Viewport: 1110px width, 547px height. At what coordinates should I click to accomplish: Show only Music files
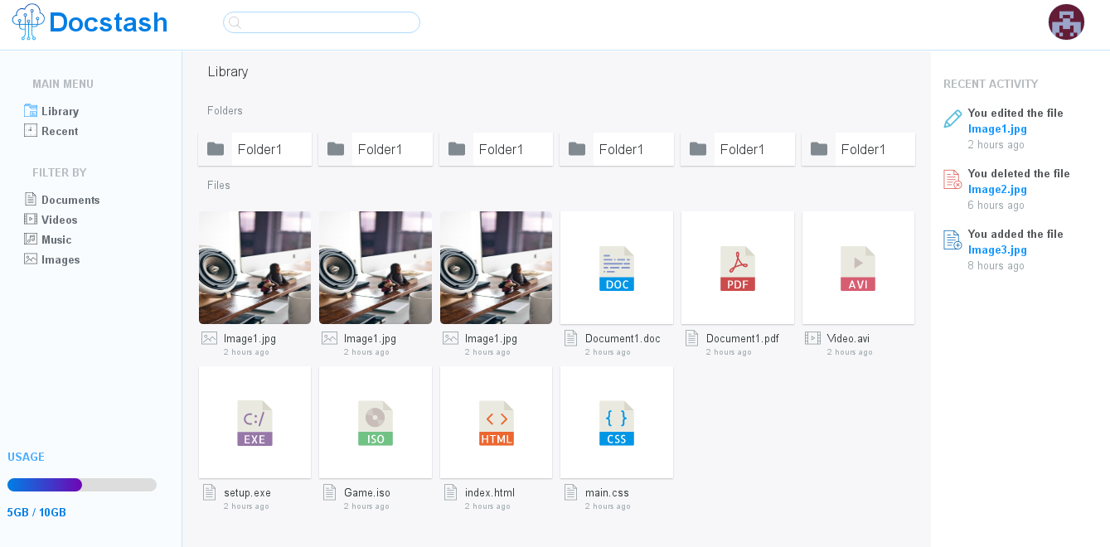(x=56, y=240)
